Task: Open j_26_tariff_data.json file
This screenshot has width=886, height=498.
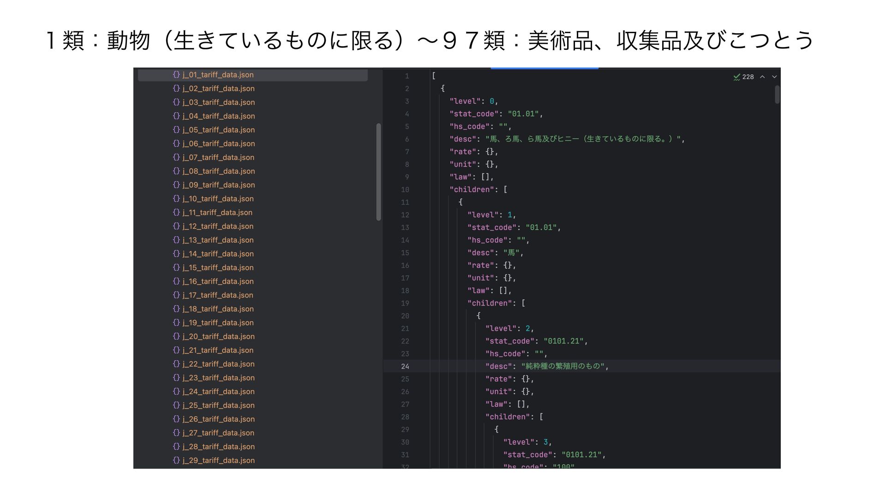Action: 214,419
